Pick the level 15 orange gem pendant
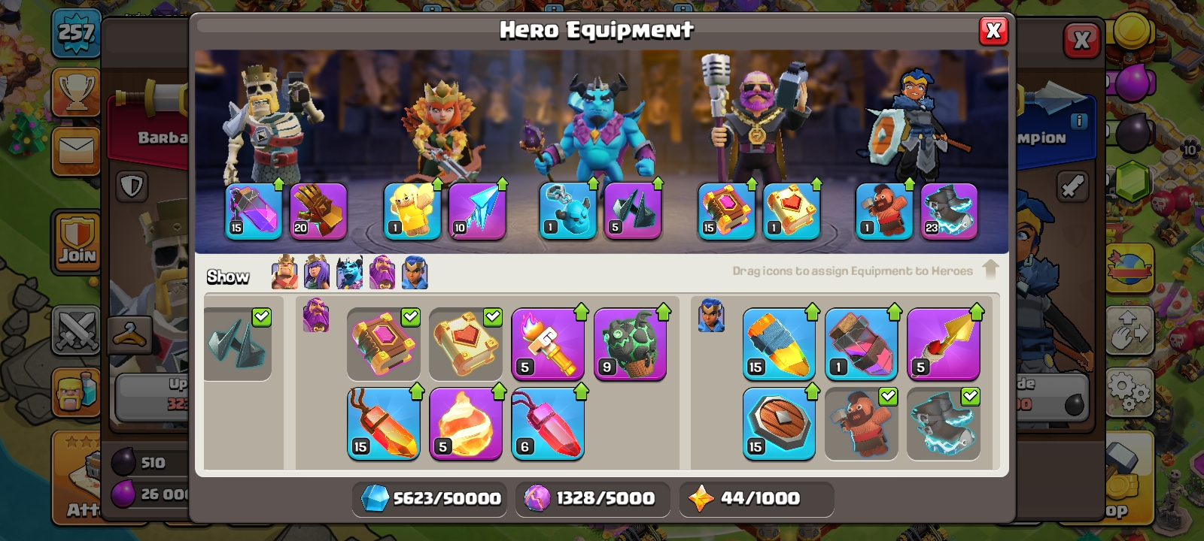The height and width of the screenshot is (541, 1204). [x=384, y=424]
